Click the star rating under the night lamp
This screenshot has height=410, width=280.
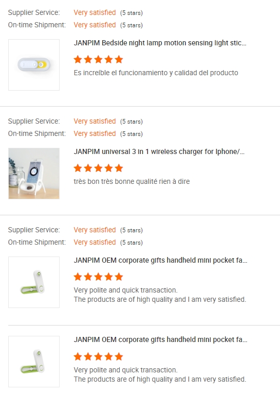click(x=98, y=59)
